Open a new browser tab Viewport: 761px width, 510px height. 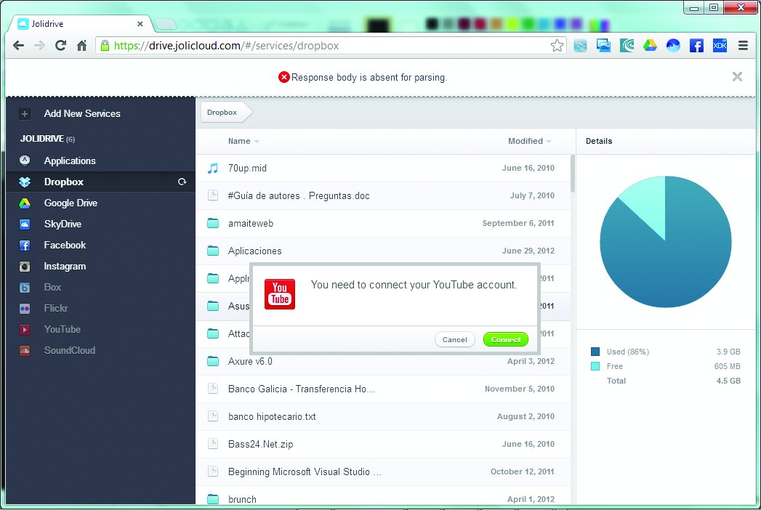coord(166,24)
